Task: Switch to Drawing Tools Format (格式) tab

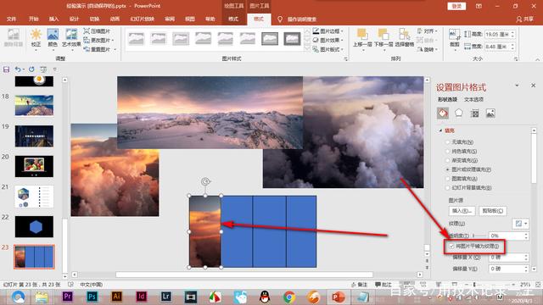Action: (233, 19)
